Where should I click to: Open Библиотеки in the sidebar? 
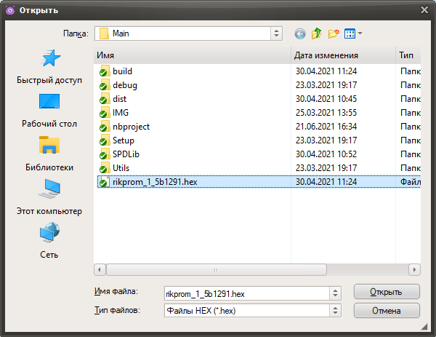point(49,154)
